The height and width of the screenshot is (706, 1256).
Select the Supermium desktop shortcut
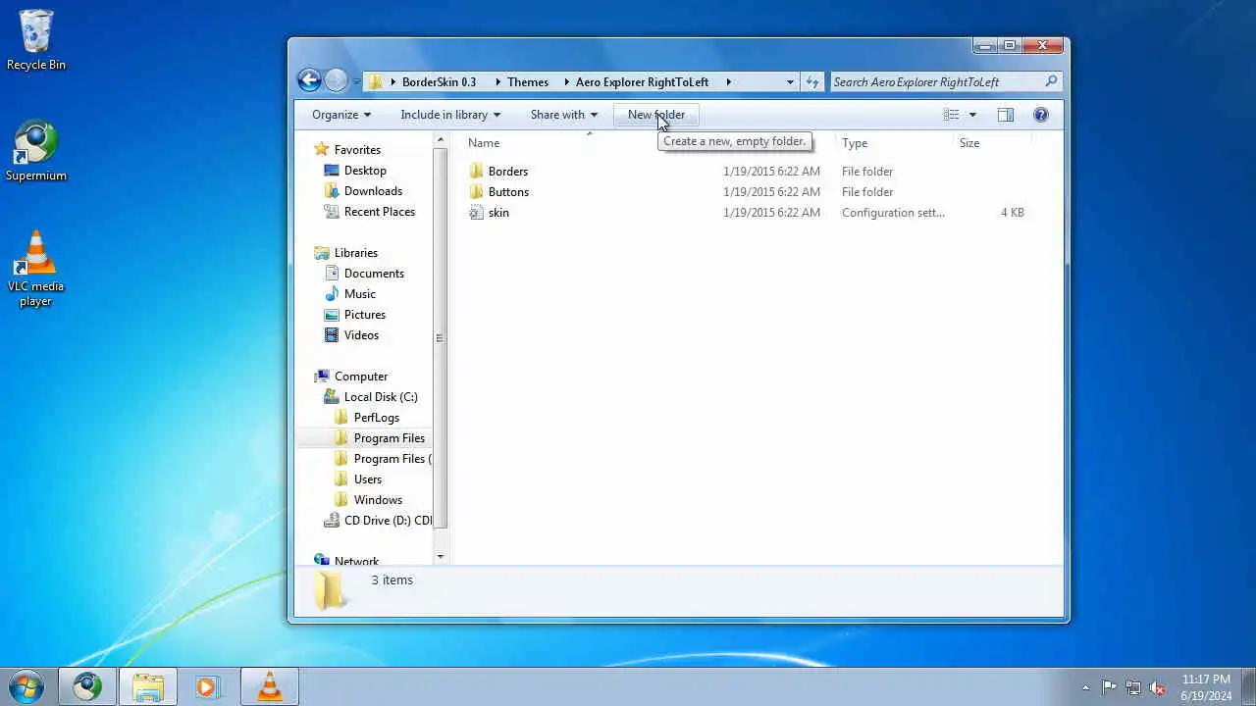tap(36, 151)
